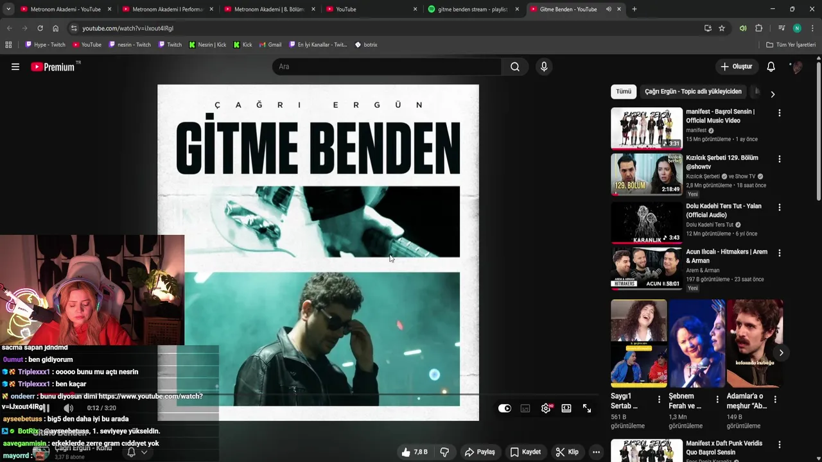Expand channel notification preference chevron
822x462 pixels.
144,452
